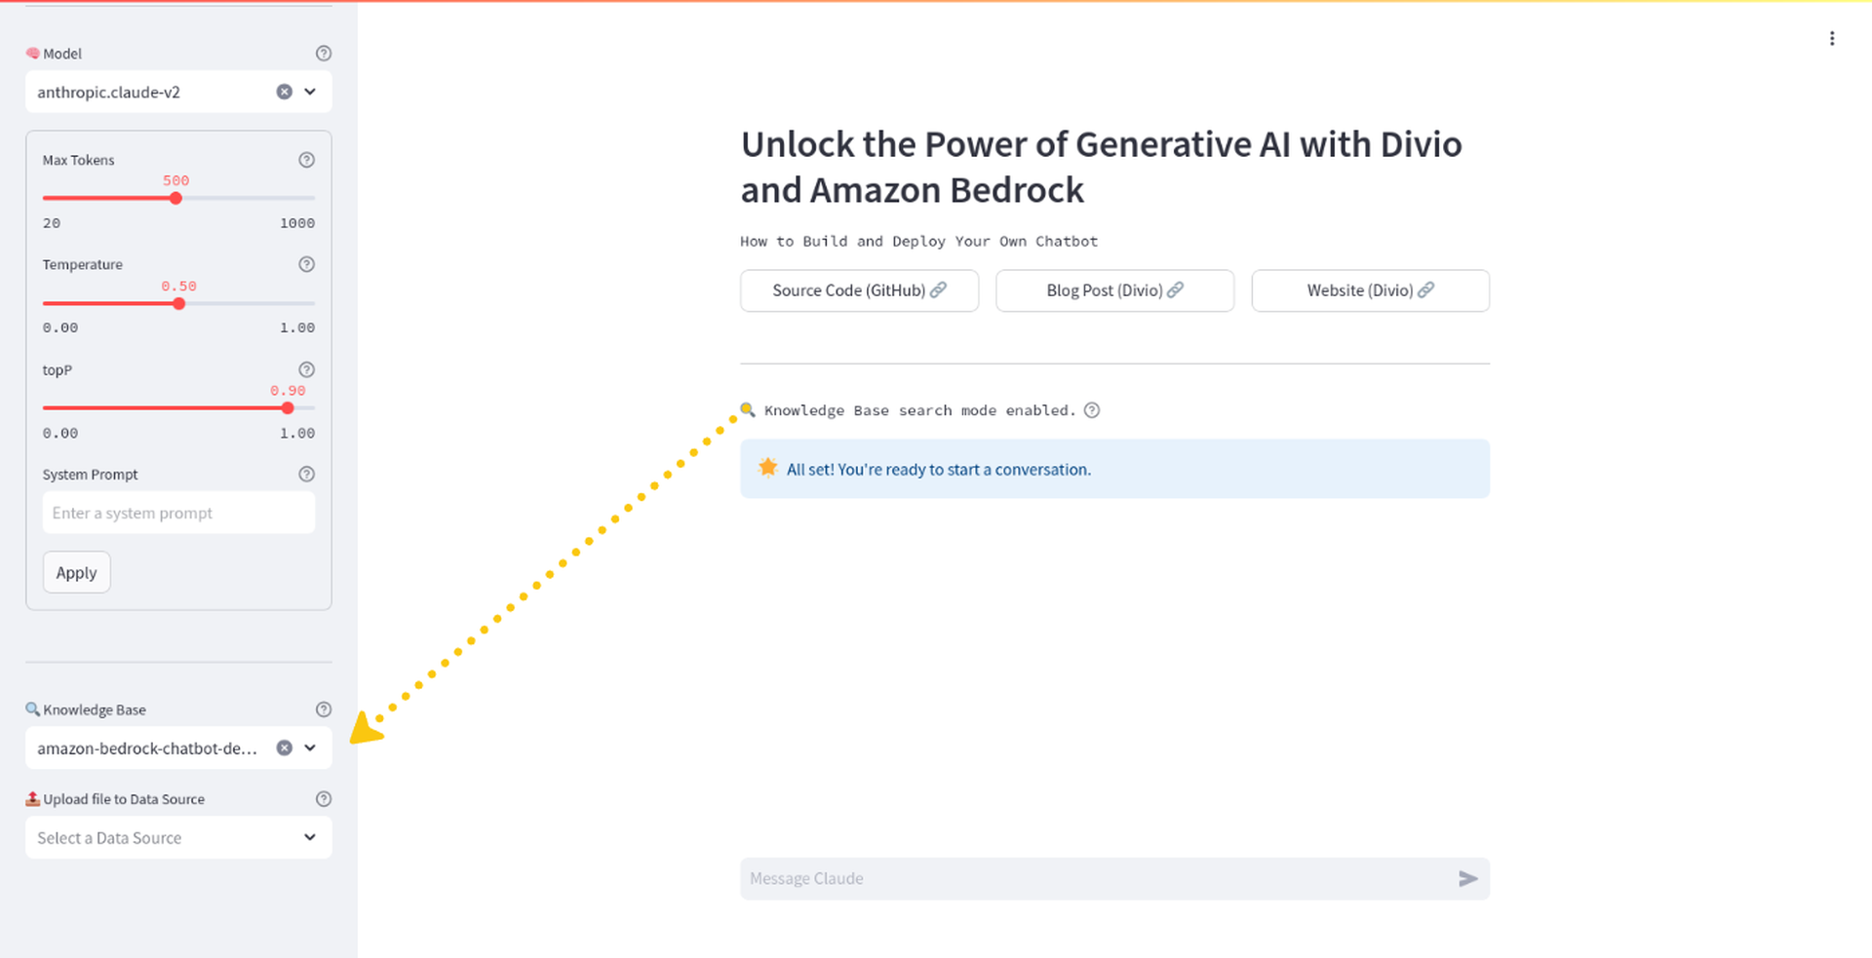Viewport: 1872px width, 958px height.
Task: Clear the anthropic.claude-v2 model selection
Action: [x=284, y=92]
